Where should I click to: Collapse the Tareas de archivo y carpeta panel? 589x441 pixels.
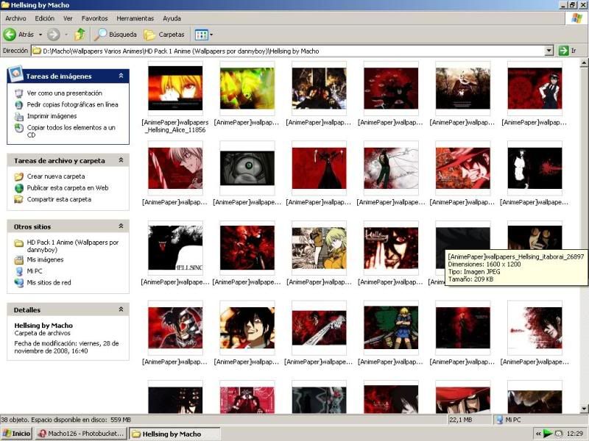click(121, 160)
